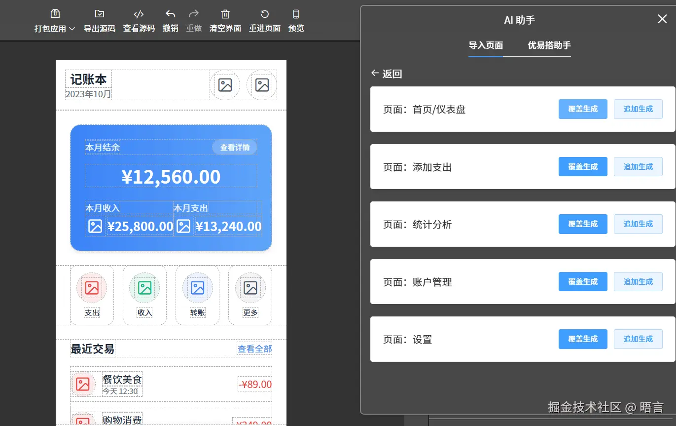The width and height of the screenshot is (676, 426).
Task: Click 覆盖生成 for 账户管理
Action: (x=583, y=282)
